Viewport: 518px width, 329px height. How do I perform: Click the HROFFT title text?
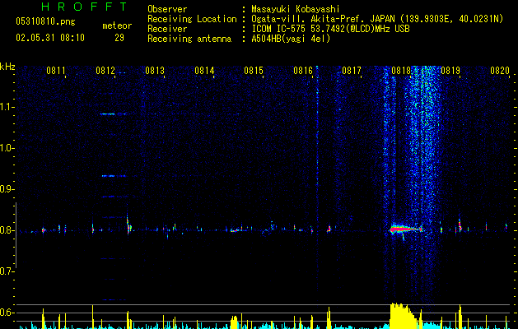click(x=85, y=7)
